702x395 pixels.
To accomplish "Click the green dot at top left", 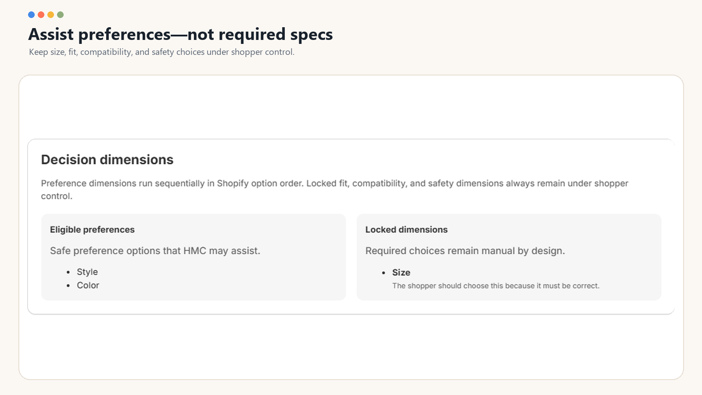I will click(x=61, y=14).
